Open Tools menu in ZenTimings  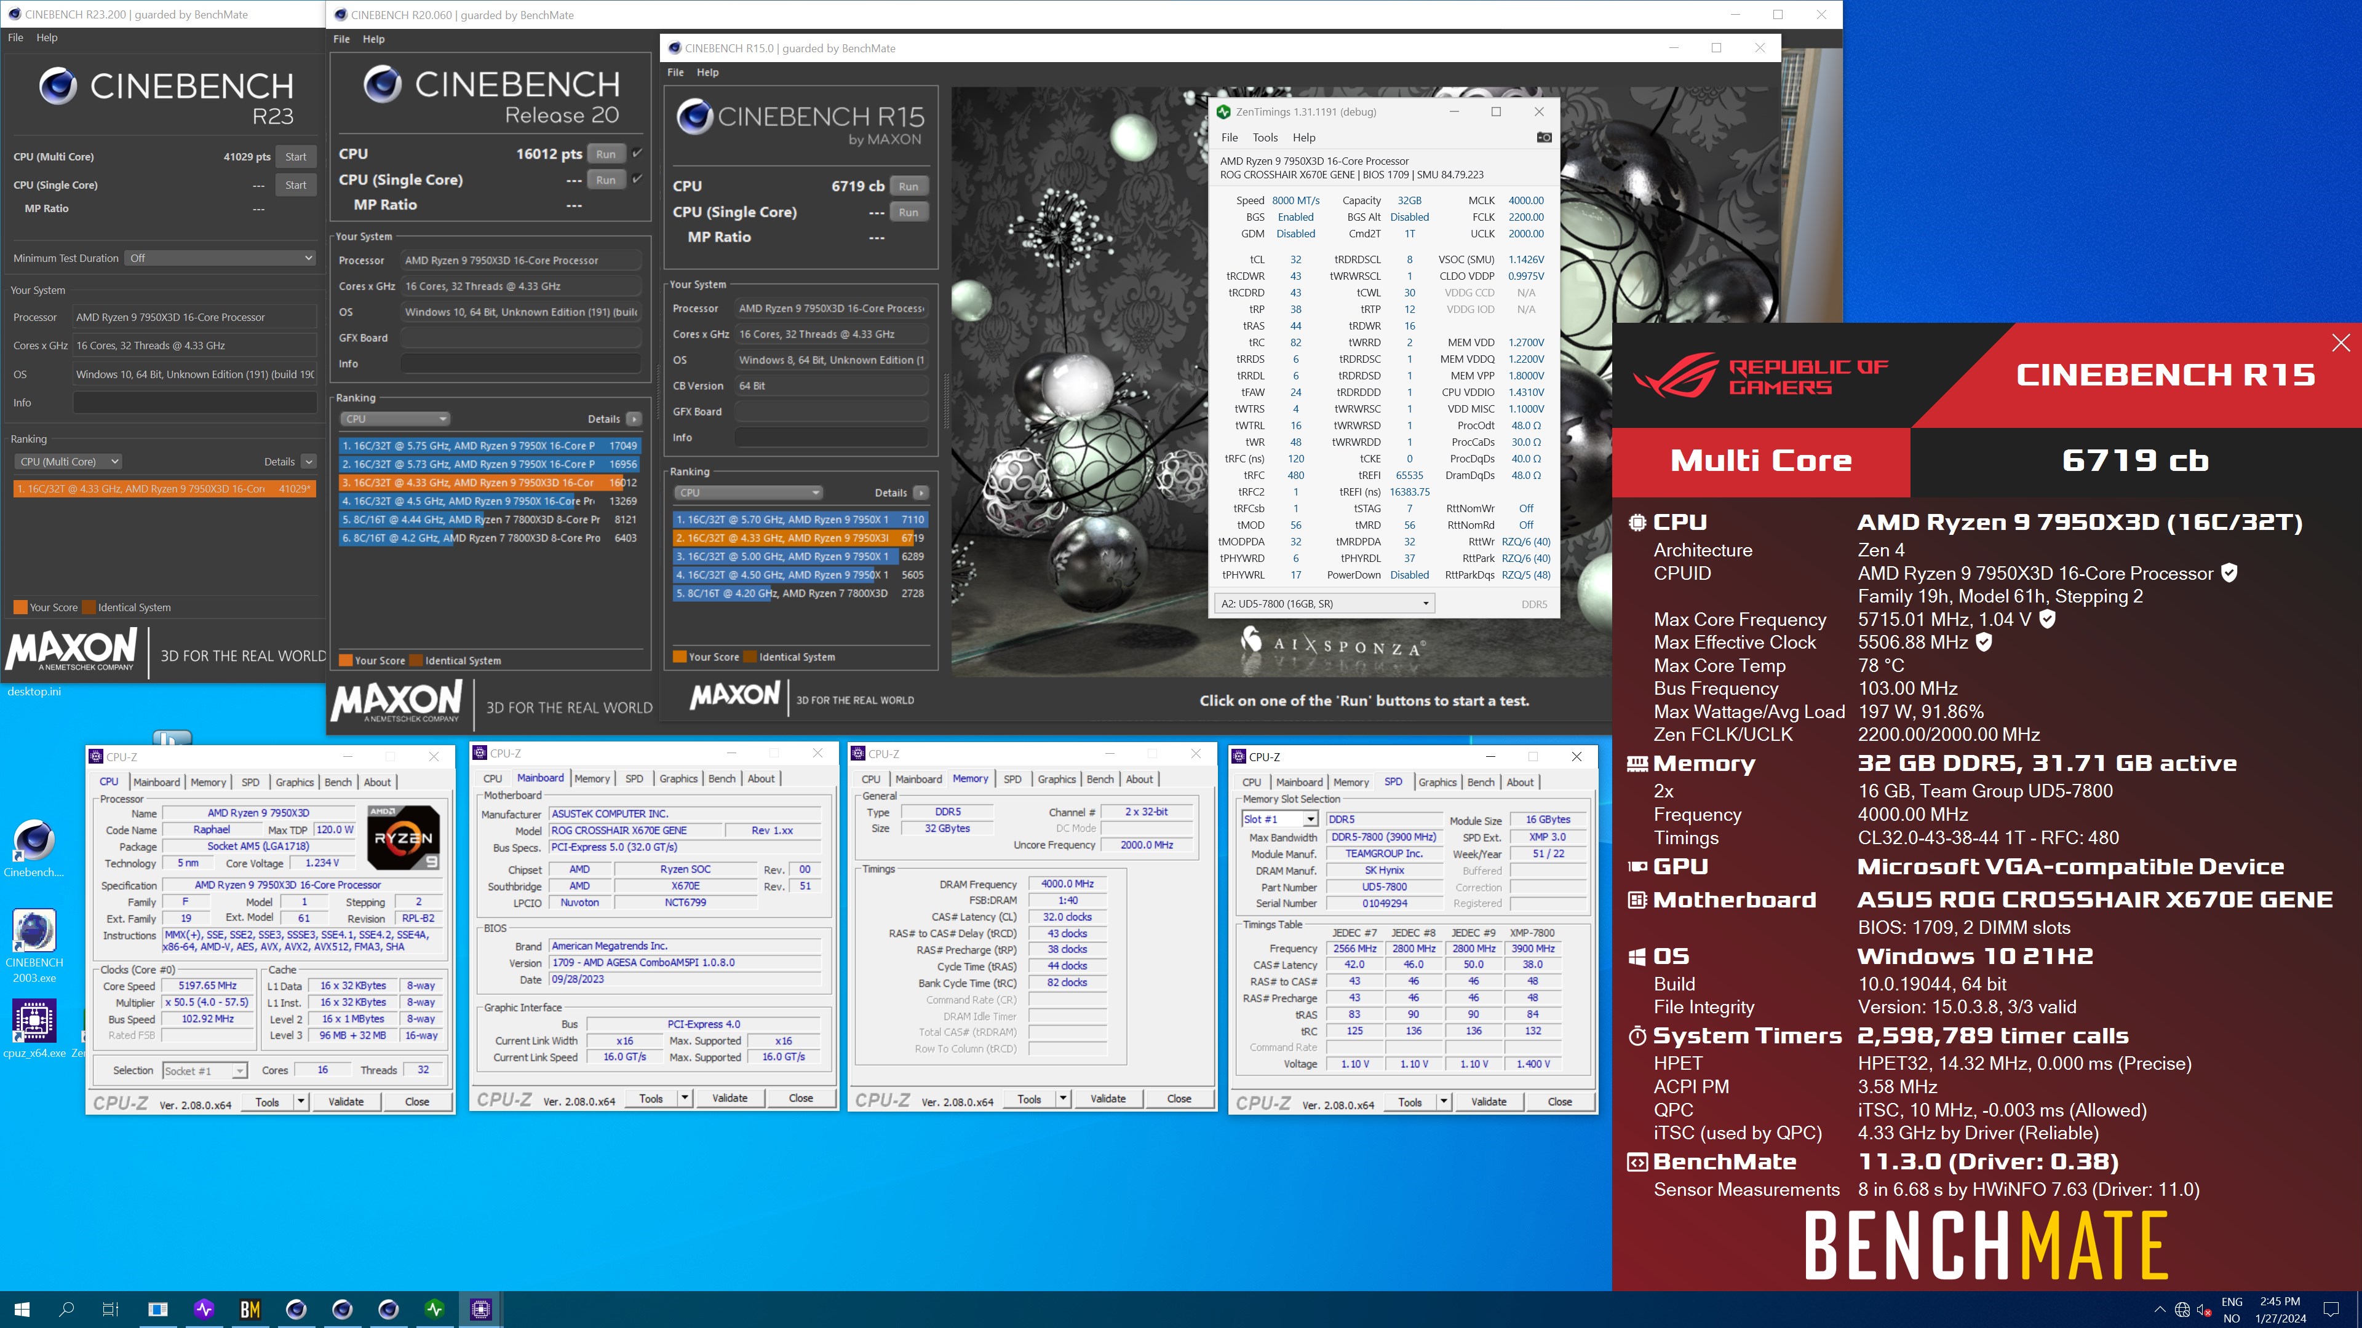point(1265,138)
